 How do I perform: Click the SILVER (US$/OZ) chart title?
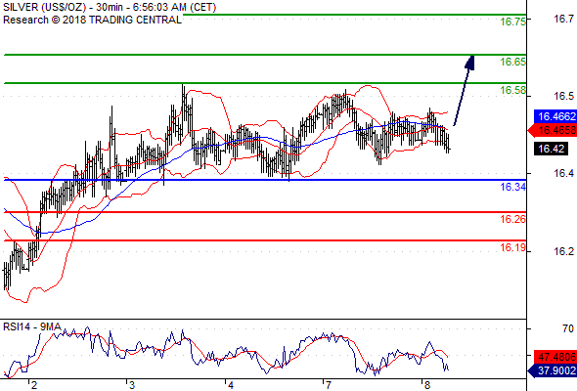[x=45, y=7]
